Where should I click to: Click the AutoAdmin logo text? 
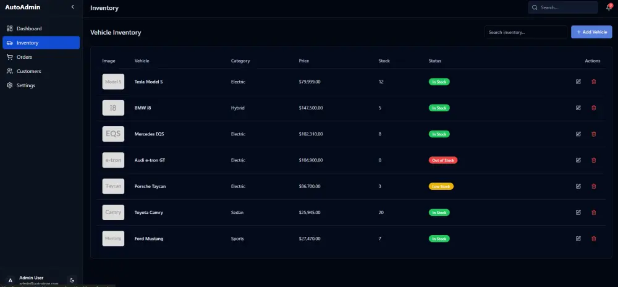pos(22,7)
